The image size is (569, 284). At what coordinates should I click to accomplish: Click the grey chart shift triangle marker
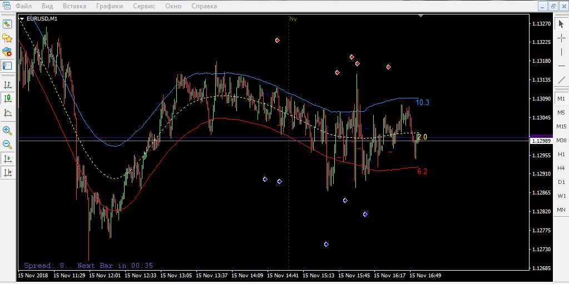[x=420, y=16]
